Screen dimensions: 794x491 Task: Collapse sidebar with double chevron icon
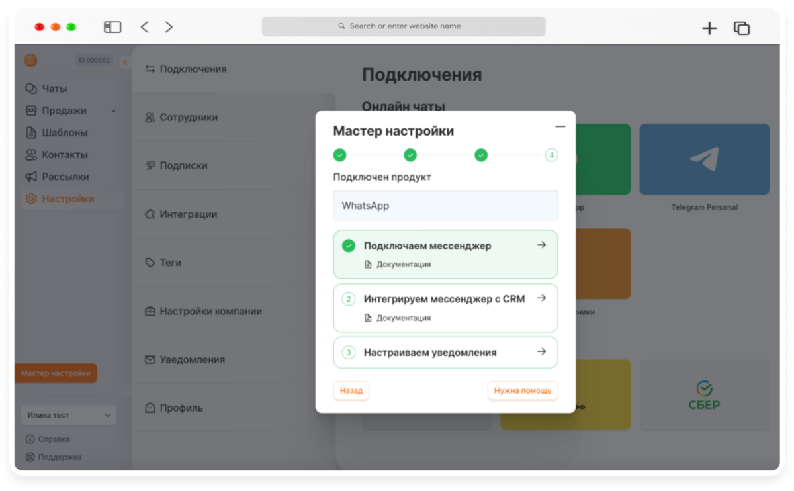(x=124, y=62)
